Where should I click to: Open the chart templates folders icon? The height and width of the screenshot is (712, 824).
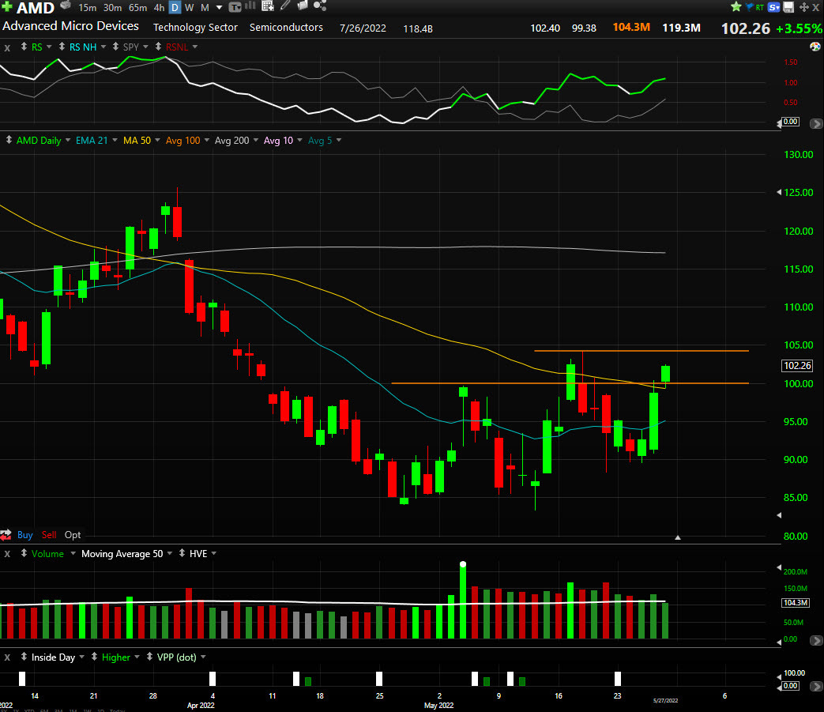302,6
